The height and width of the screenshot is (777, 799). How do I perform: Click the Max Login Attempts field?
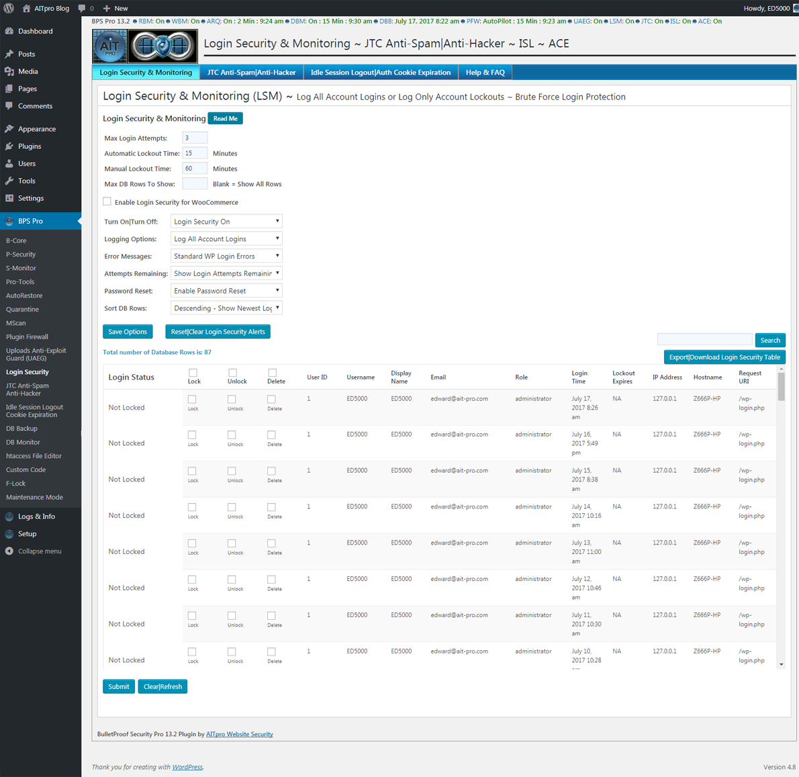[x=195, y=138]
